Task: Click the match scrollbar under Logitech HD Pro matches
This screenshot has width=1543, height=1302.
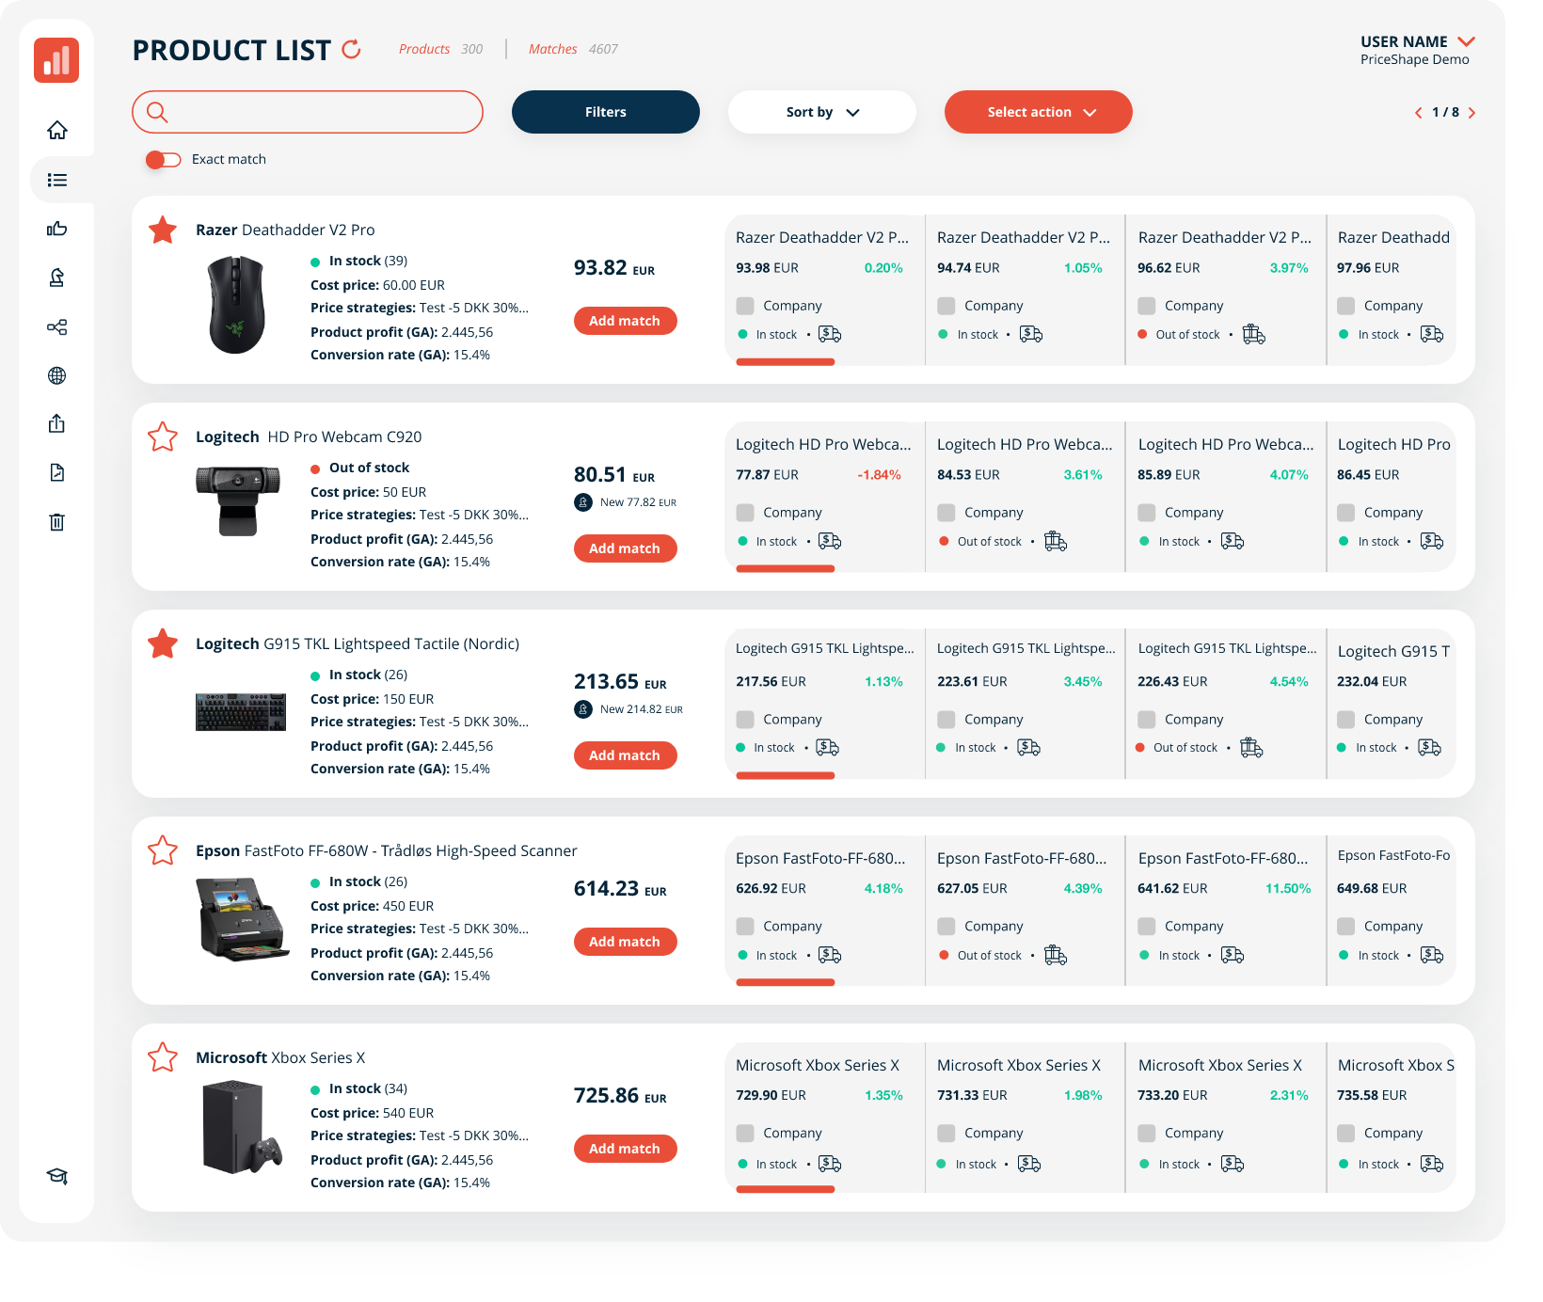Action: coord(786,569)
